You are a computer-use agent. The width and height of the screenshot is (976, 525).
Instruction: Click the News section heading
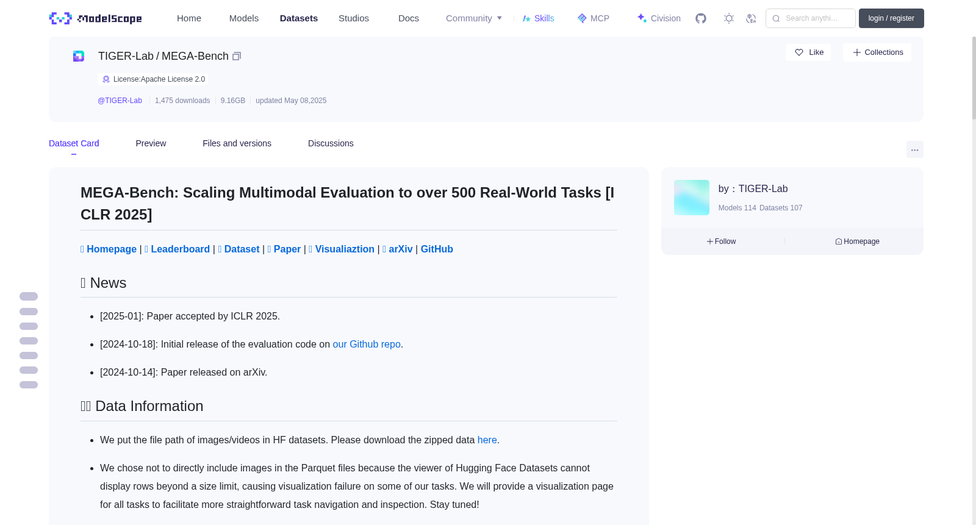tap(104, 283)
